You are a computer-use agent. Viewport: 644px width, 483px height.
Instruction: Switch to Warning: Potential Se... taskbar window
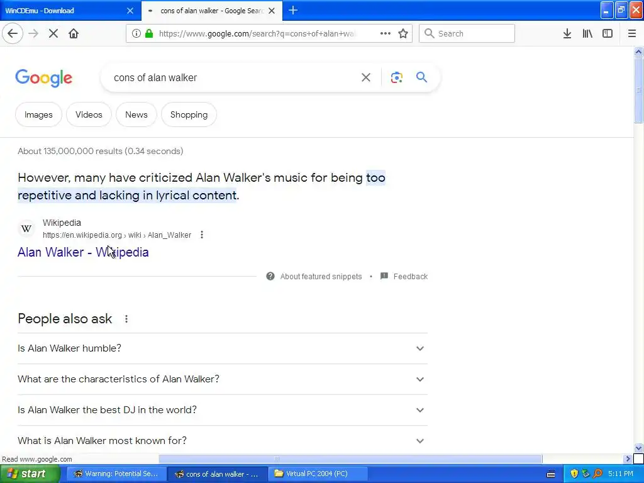(x=116, y=474)
